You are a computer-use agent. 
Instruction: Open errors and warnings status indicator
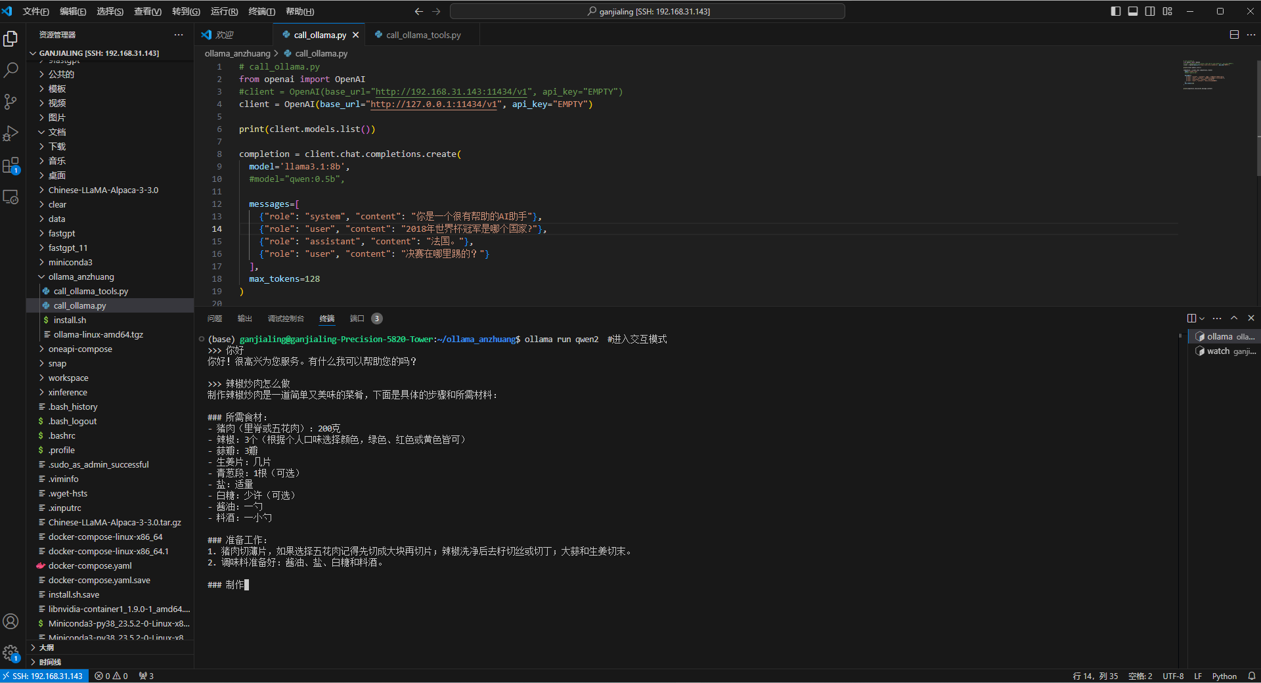coord(111,676)
